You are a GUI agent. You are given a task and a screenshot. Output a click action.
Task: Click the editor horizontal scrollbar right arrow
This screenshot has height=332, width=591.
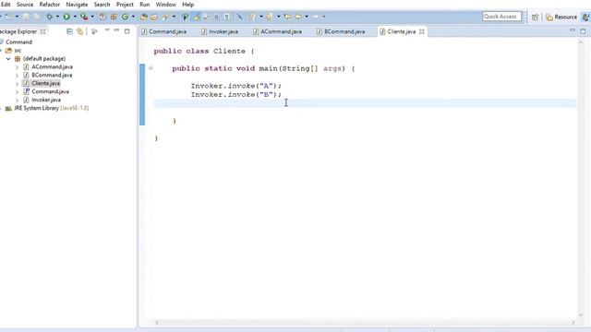tap(573, 323)
